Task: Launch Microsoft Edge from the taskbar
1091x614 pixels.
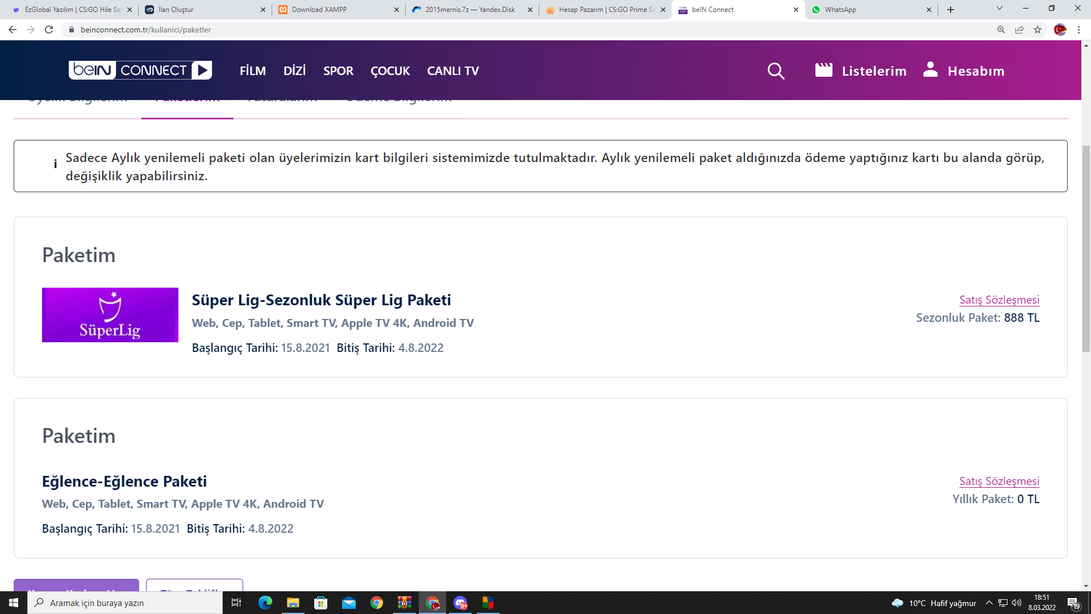Action: click(265, 603)
